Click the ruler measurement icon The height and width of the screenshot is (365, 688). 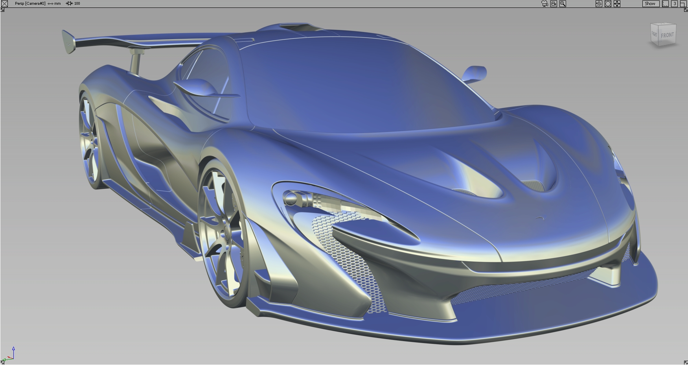(664, 4)
